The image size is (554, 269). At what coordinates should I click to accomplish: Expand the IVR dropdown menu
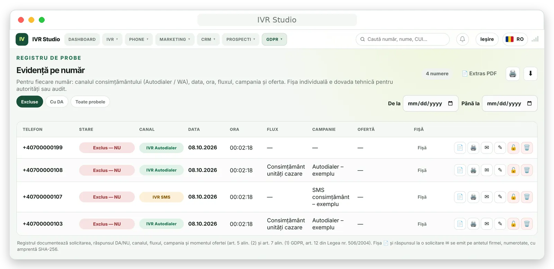pos(112,39)
